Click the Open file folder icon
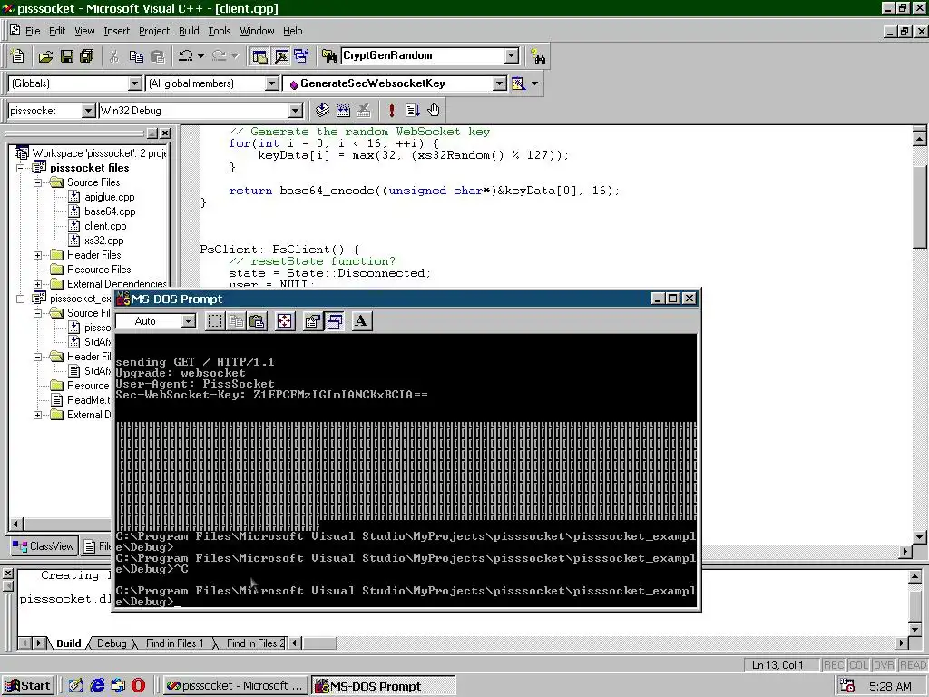This screenshot has width=929, height=697. (x=45, y=56)
